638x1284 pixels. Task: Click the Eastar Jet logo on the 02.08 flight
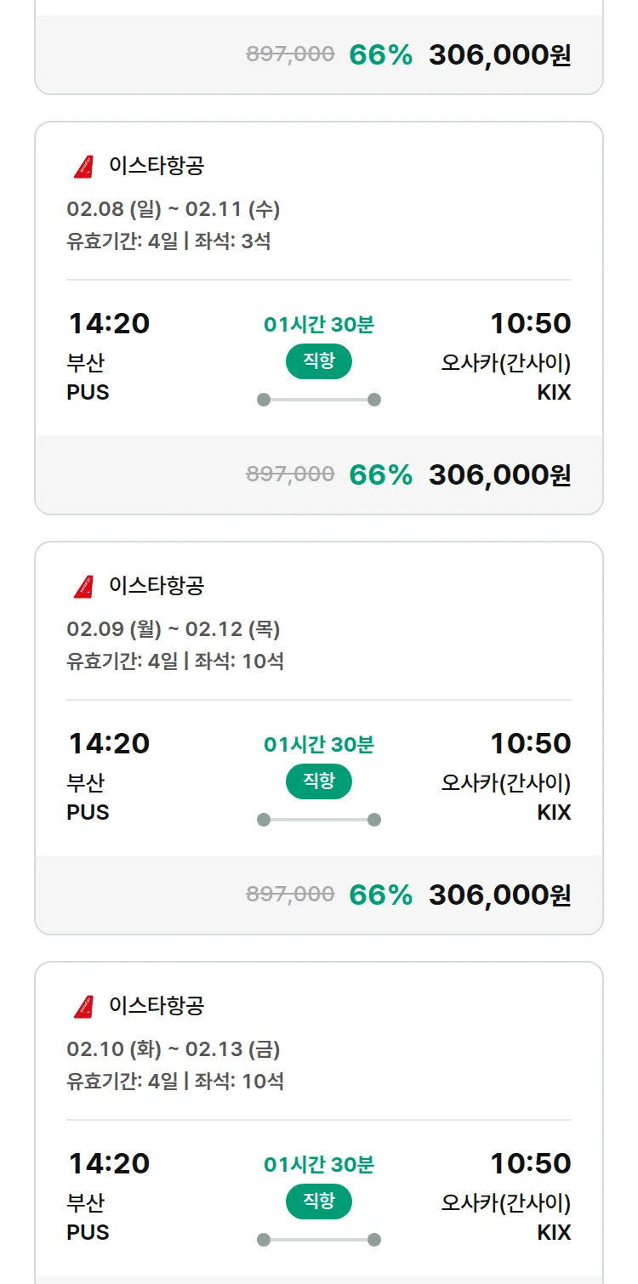(84, 167)
